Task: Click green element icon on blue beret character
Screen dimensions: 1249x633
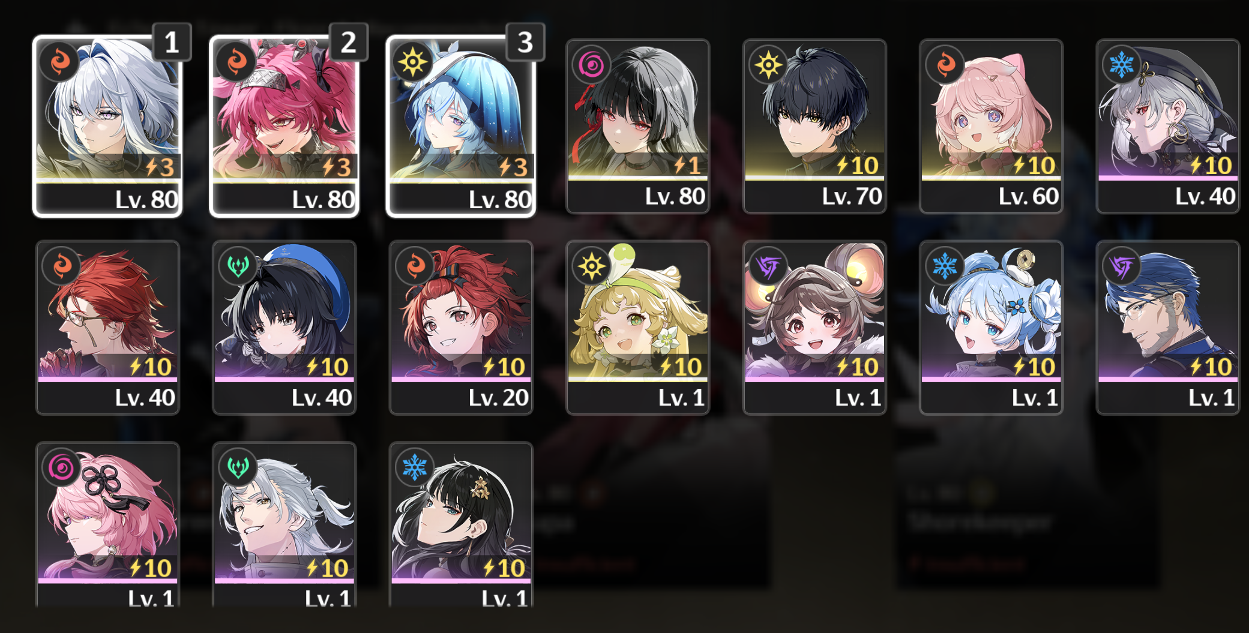Action: pos(238,266)
